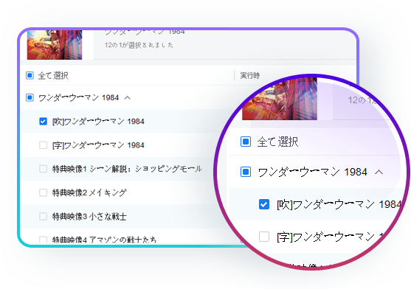411x289 pixels.
Task: Collapse the group using the magnified chevron
Action: pyautogui.click(x=379, y=173)
